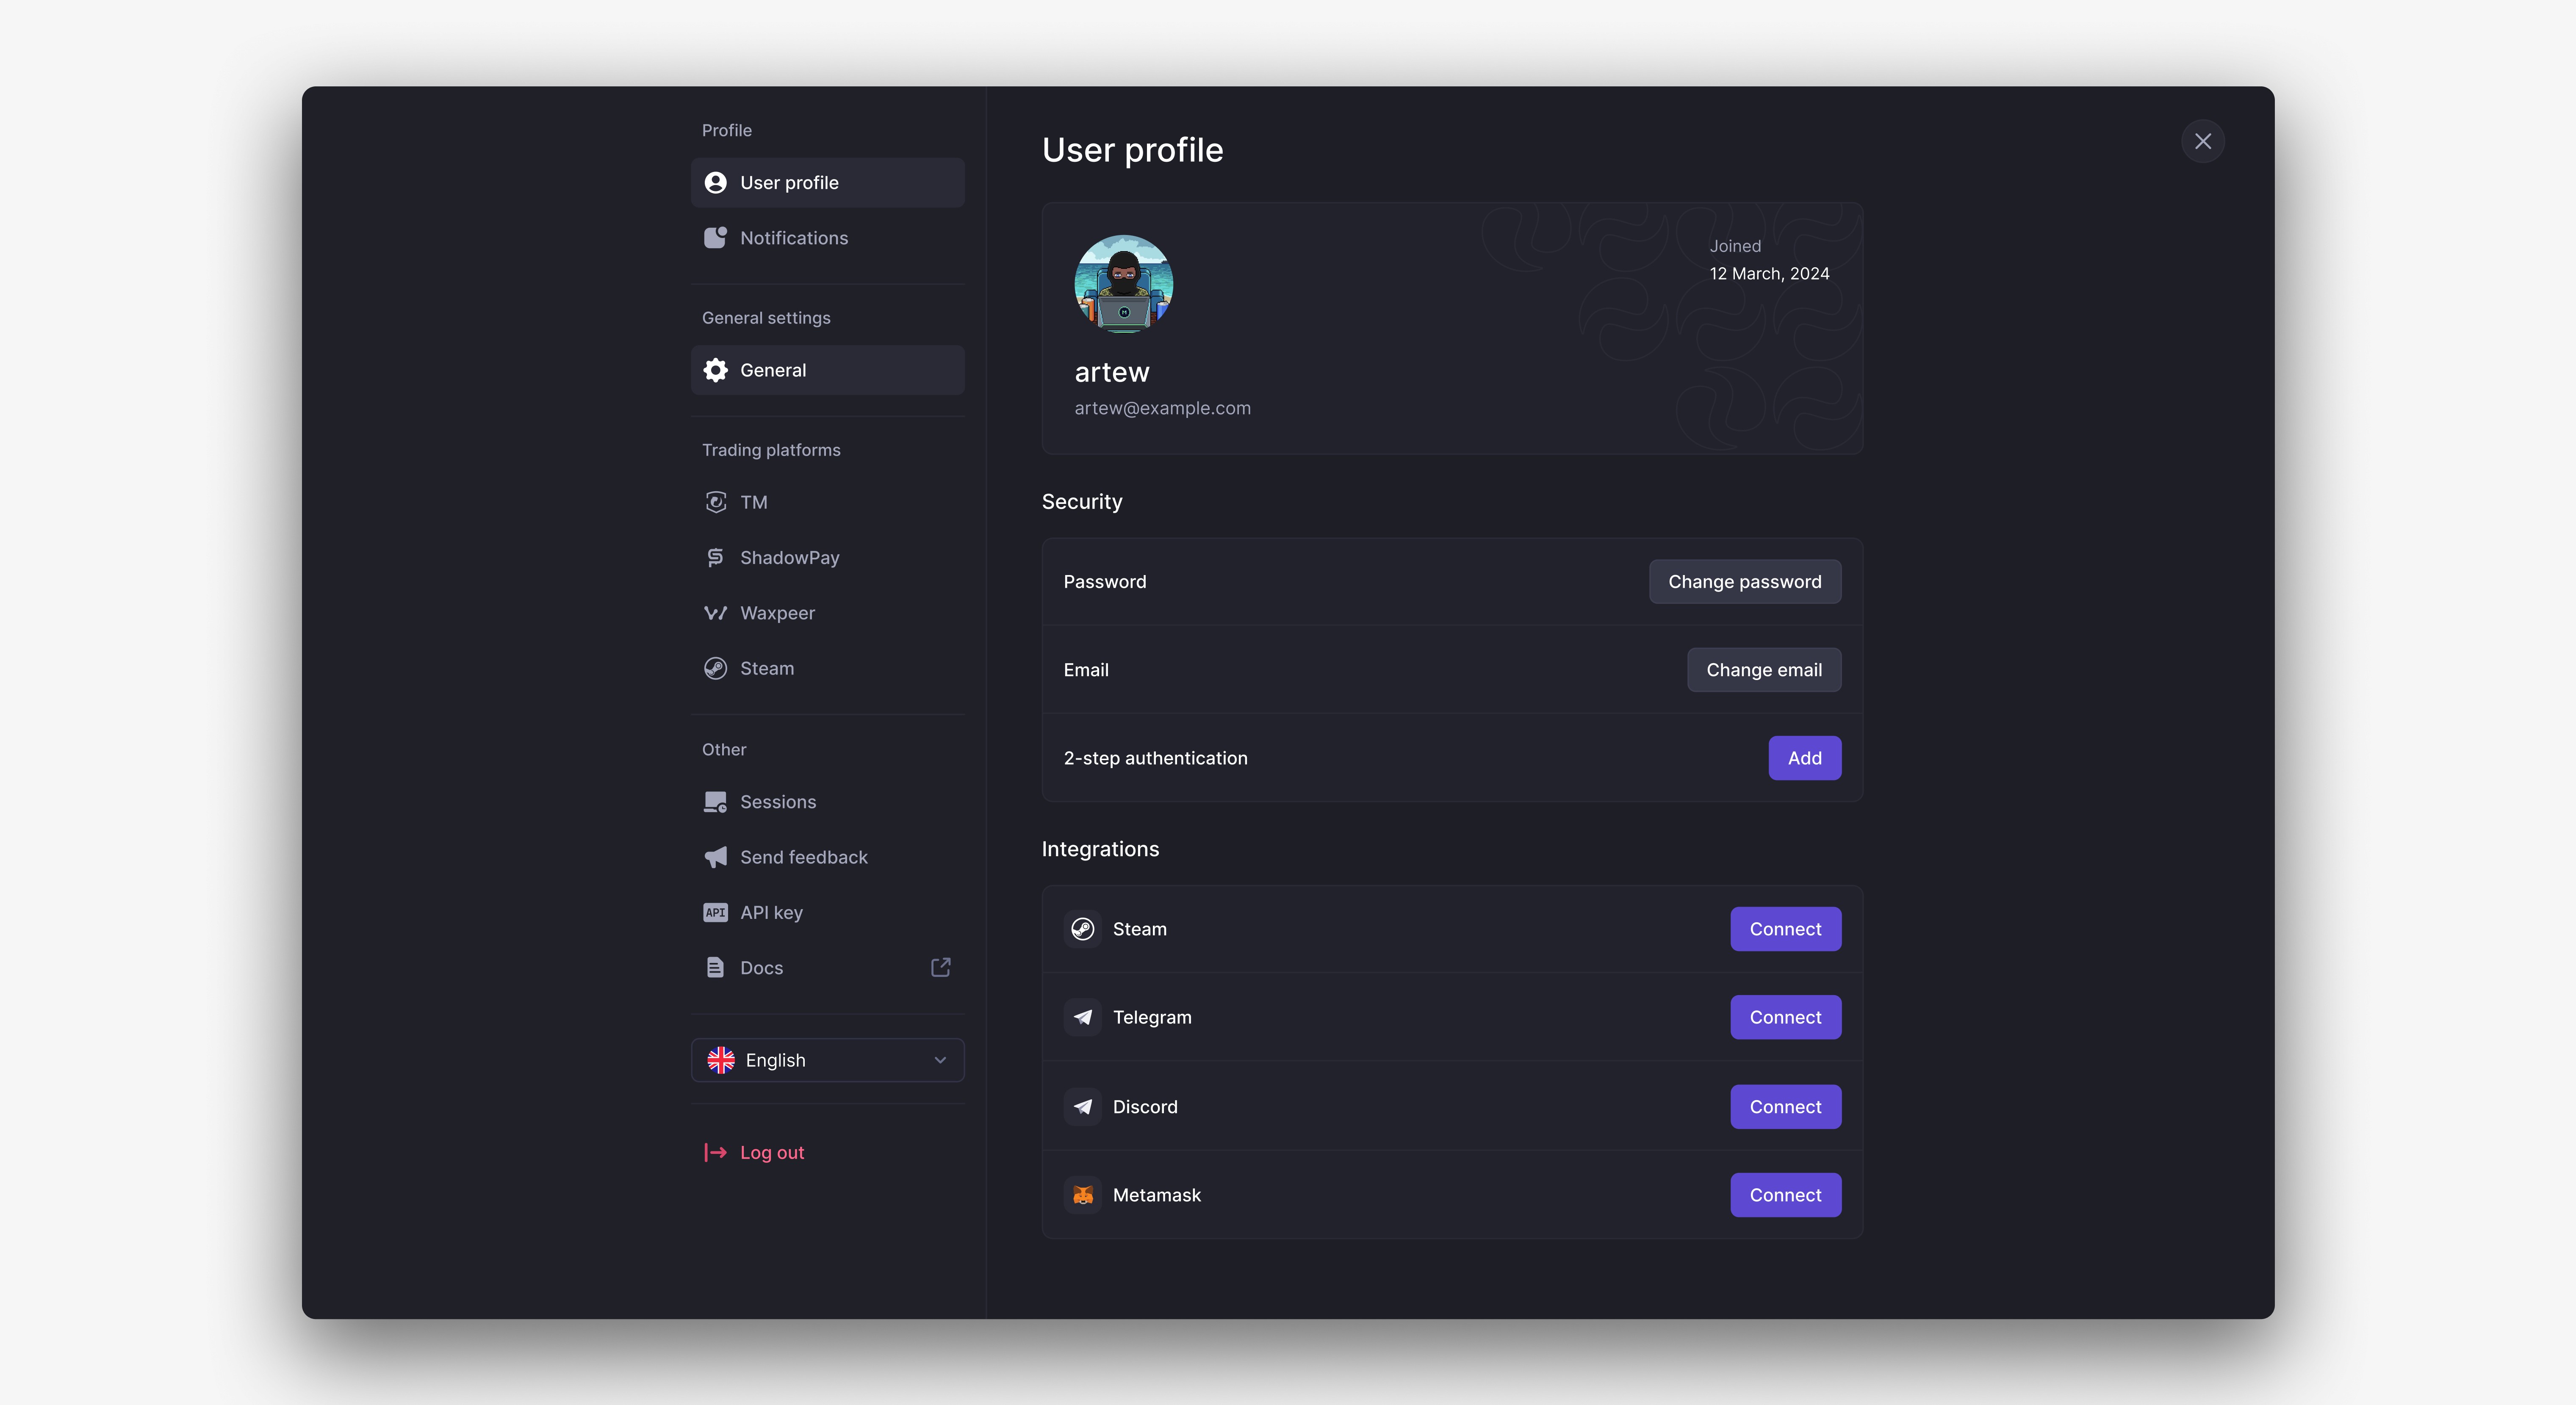This screenshot has width=2576, height=1405.
Task: Click the Discord integration icon
Action: point(1082,1107)
